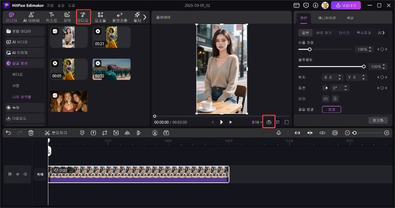Open the Transitions tab icon
395x208 pixels.
(x=119, y=17)
